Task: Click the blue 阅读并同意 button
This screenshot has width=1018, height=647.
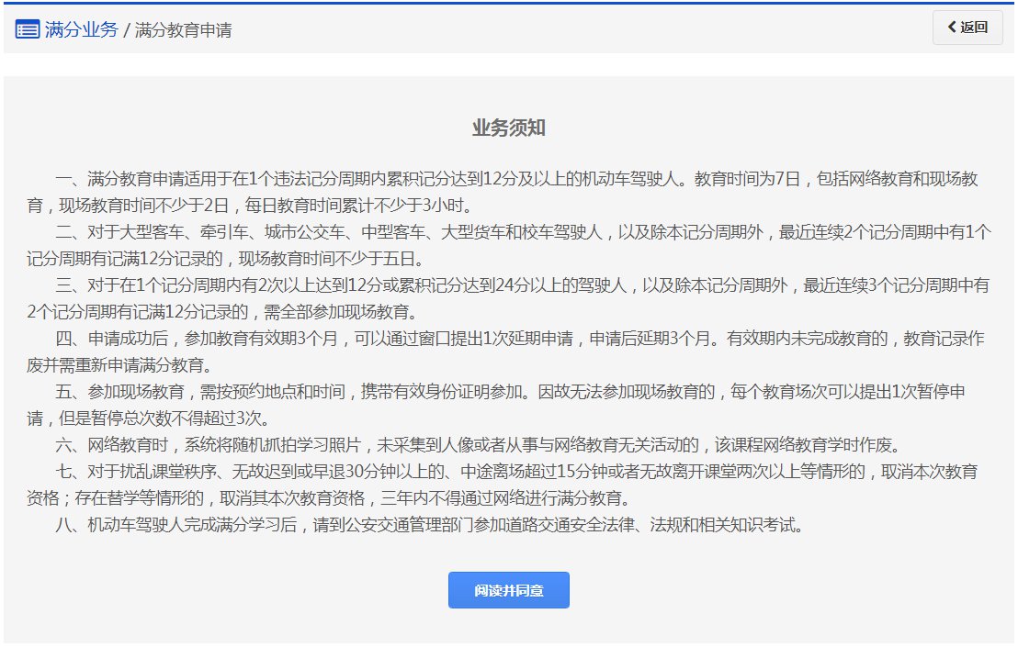Action: [x=508, y=590]
